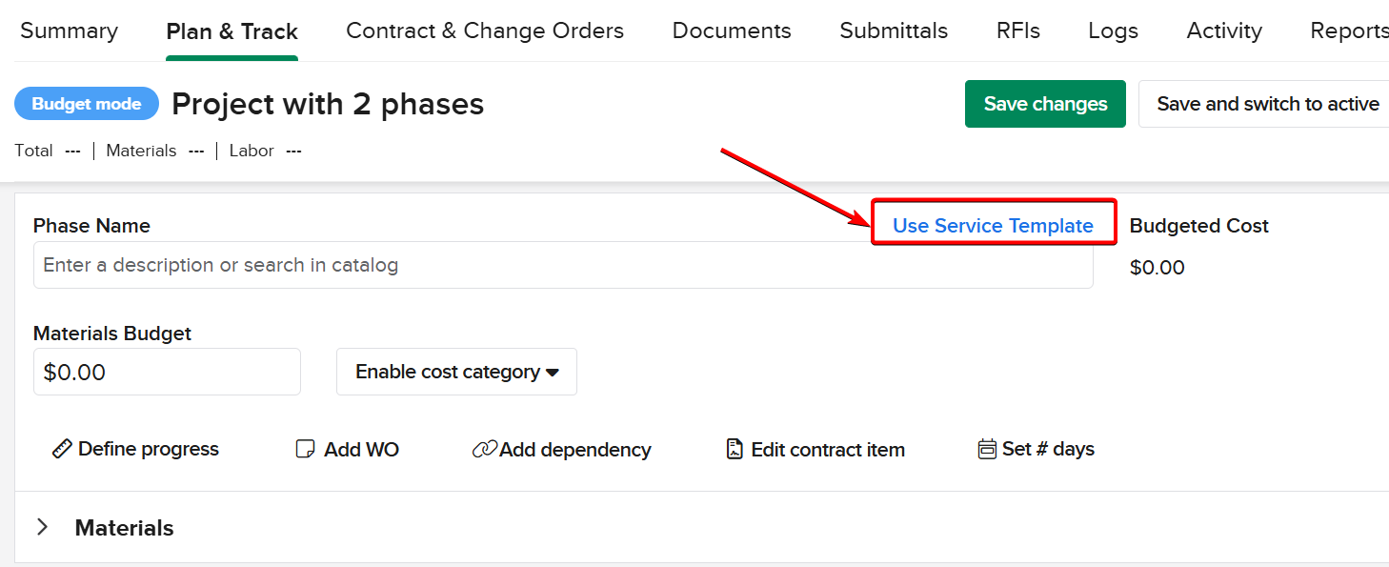Select the RFIs tab
Screen dimensions: 1389x567
pyautogui.click(x=1017, y=30)
